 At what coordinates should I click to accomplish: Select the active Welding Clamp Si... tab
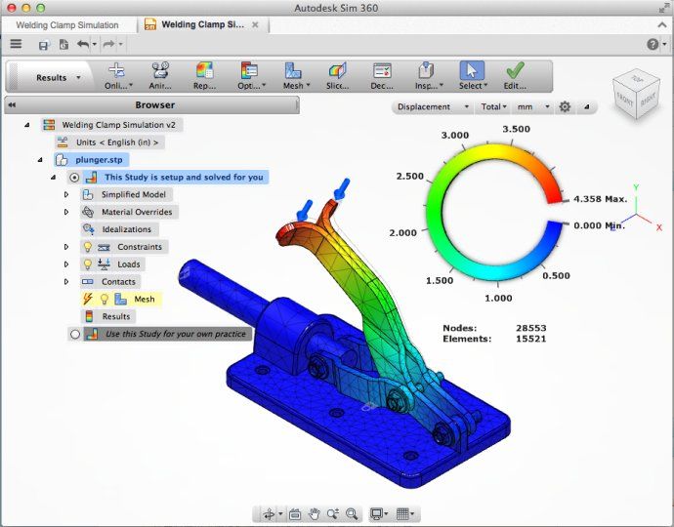tap(202, 25)
